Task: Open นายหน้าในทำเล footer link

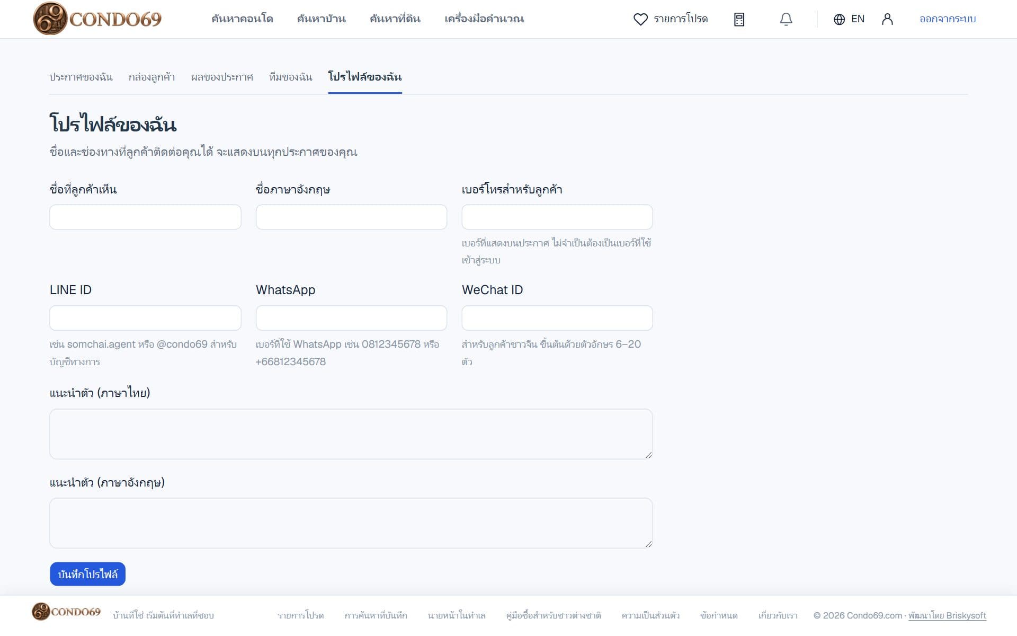Action: click(x=457, y=615)
